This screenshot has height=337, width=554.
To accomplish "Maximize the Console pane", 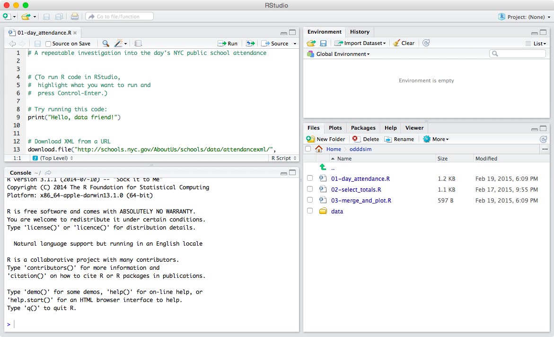I will click(292, 172).
